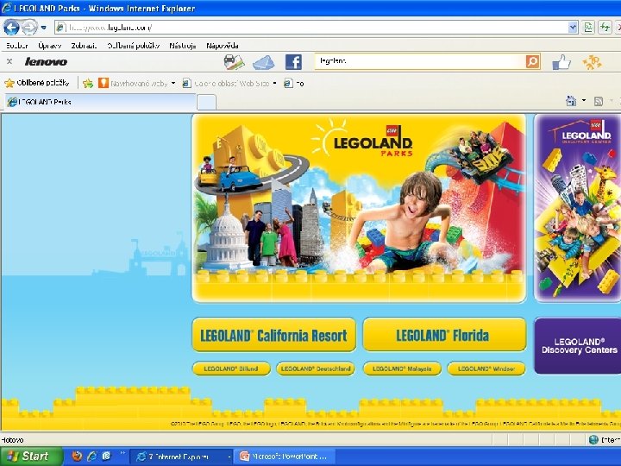The width and height of the screenshot is (621, 466).
Task: Open LEGOLAND Malaysia
Action: [x=402, y=368]
